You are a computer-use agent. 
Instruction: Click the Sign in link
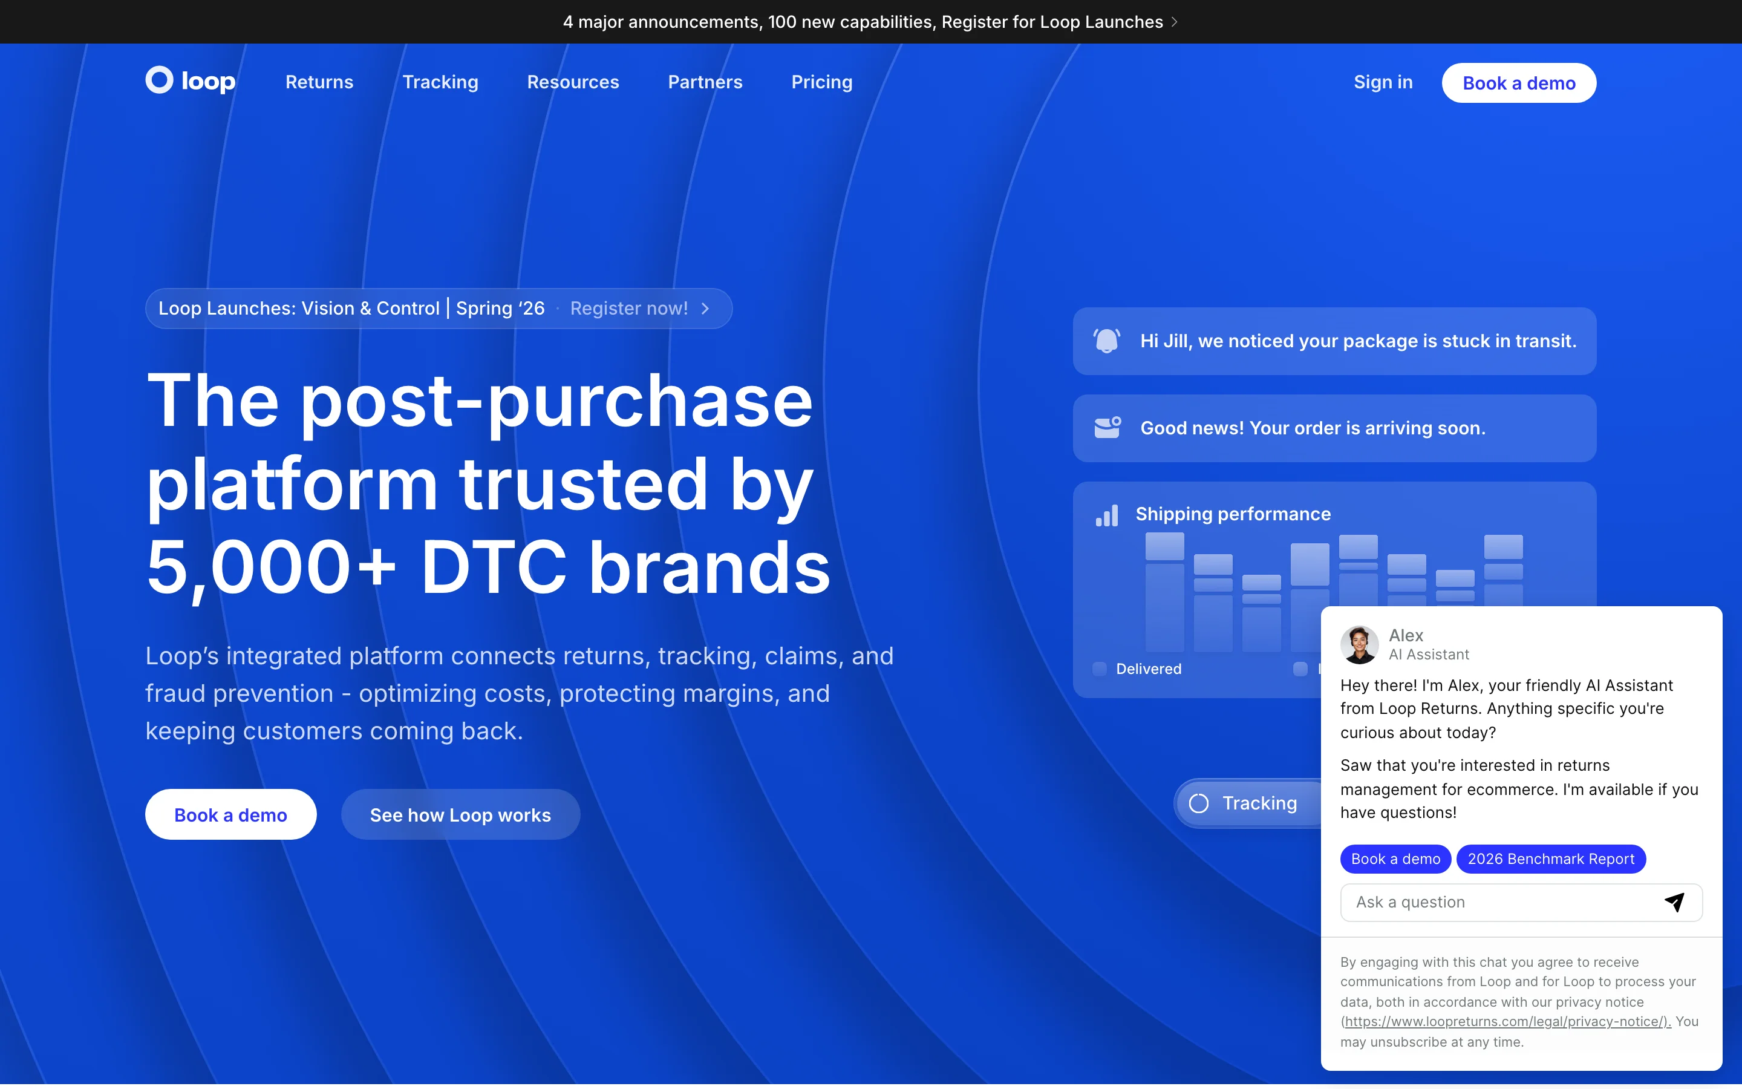(x=1383, y=82)
